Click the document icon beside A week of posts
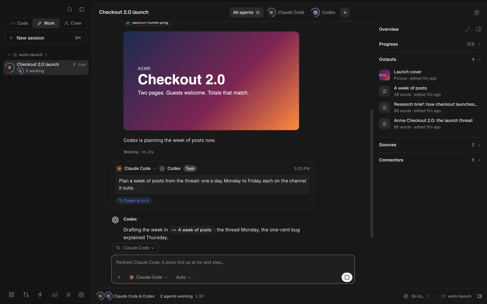Screen dimensions: 487x304 [x=385, y=91]
